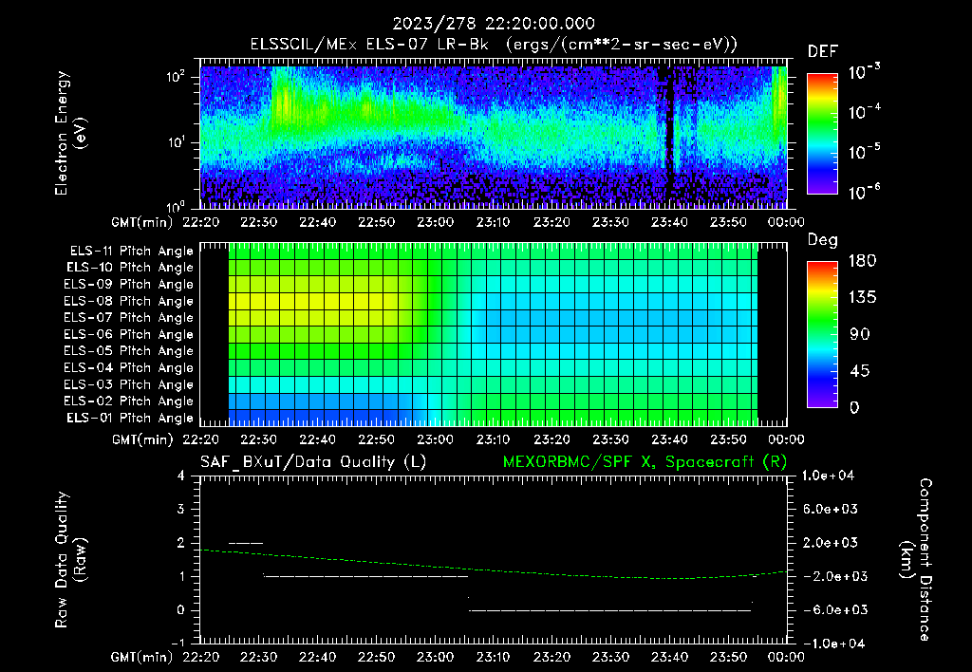This screenshot has width=972, height=672.
Task: Click the GMT(min) label under the spectrogram
Action: coord(142,222)
